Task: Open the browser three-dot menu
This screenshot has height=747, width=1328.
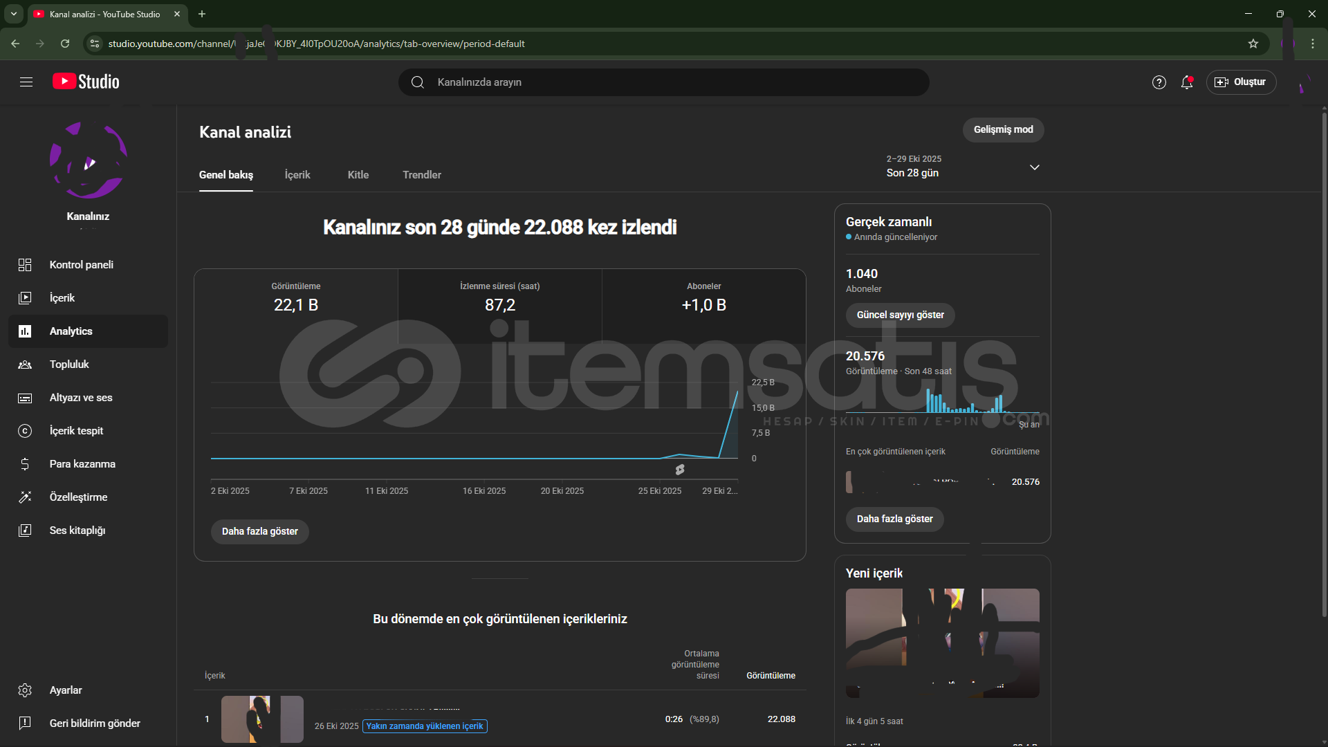Action: [x=1313, y=44]
